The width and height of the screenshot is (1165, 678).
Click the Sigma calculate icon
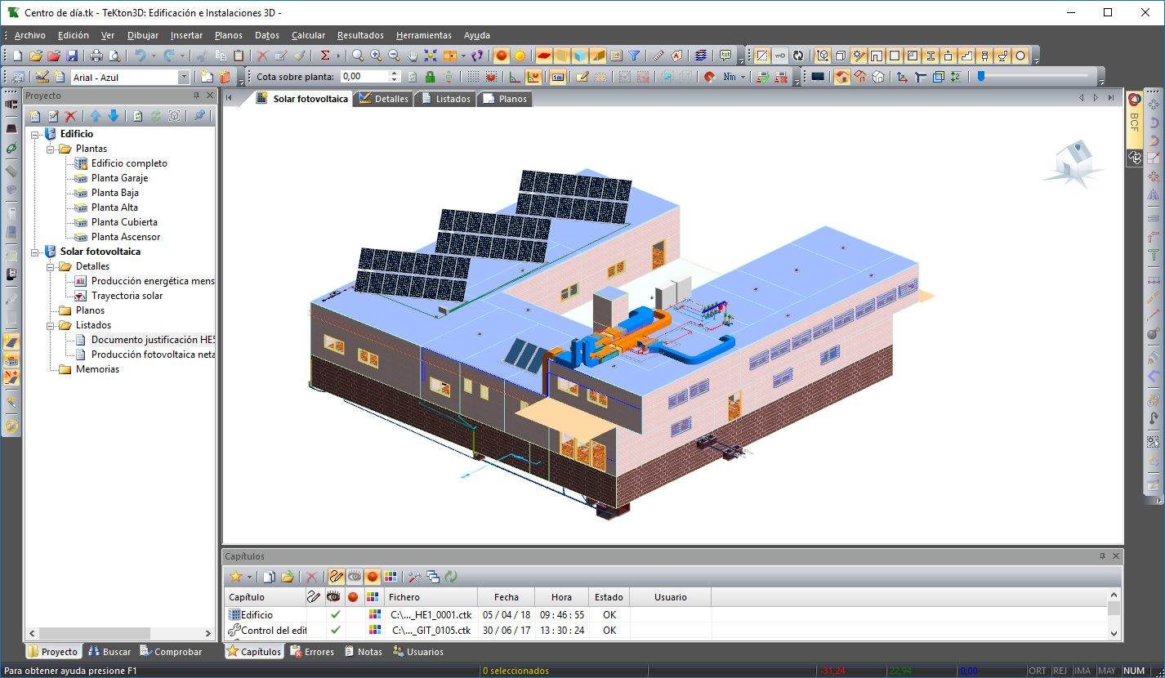coord(325,56)
